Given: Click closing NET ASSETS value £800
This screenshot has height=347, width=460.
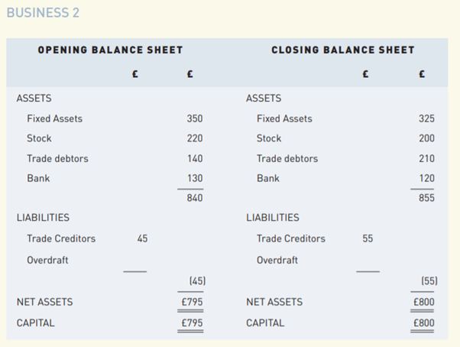Looking at the screenshot, I should (423, 302).
